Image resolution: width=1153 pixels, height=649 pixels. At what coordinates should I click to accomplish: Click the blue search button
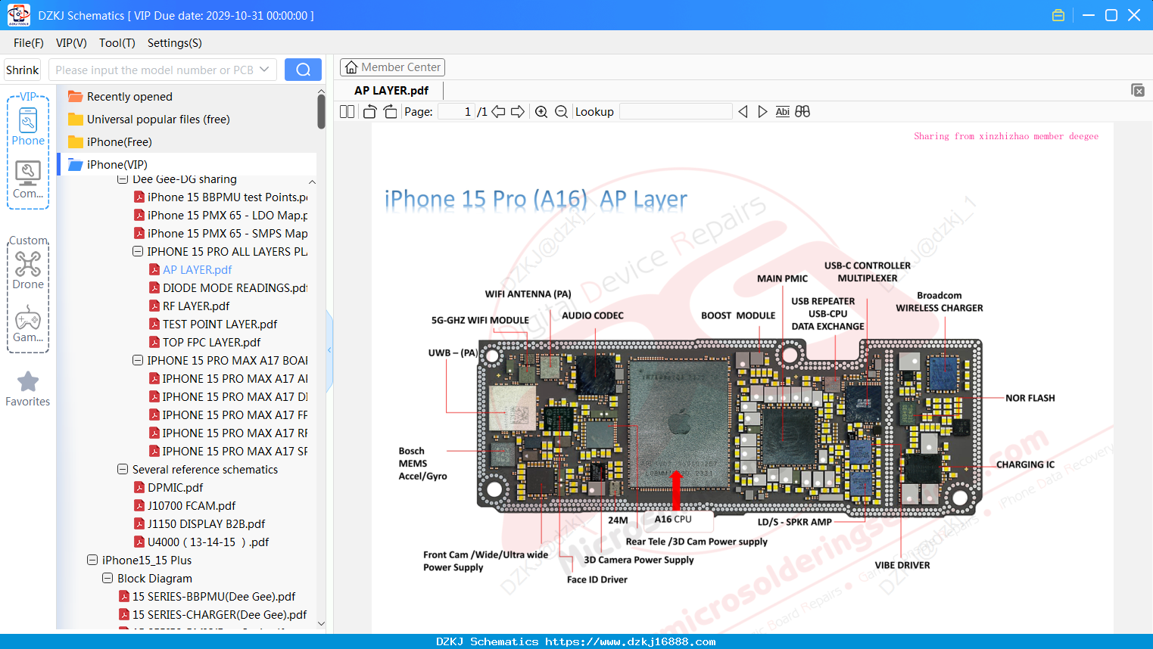click(303, 70)
